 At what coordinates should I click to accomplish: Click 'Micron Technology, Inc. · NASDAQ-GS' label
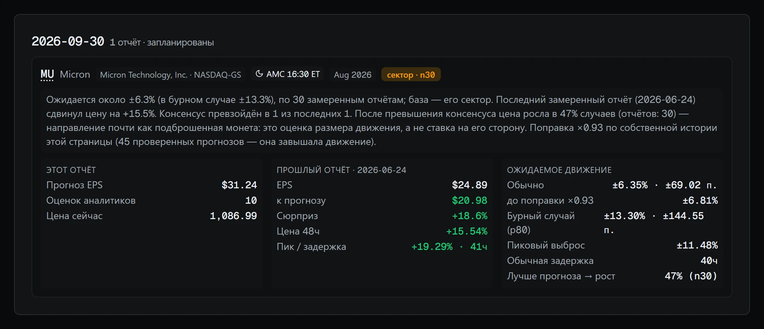(170, 75)
